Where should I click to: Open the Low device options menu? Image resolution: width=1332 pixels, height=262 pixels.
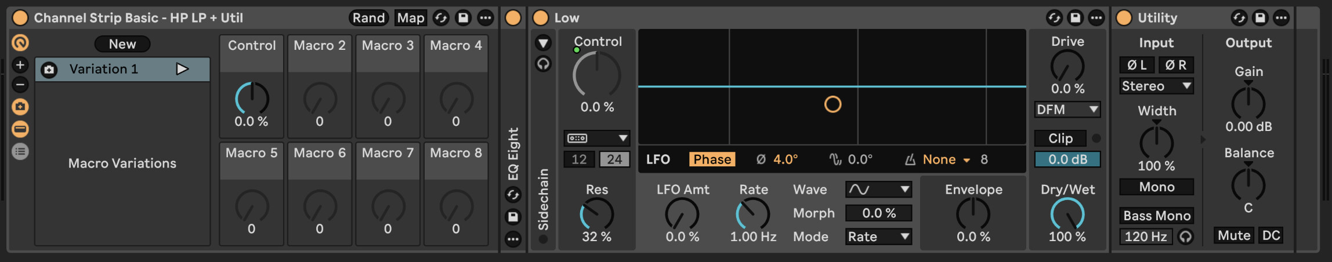tap(1096, 18)
